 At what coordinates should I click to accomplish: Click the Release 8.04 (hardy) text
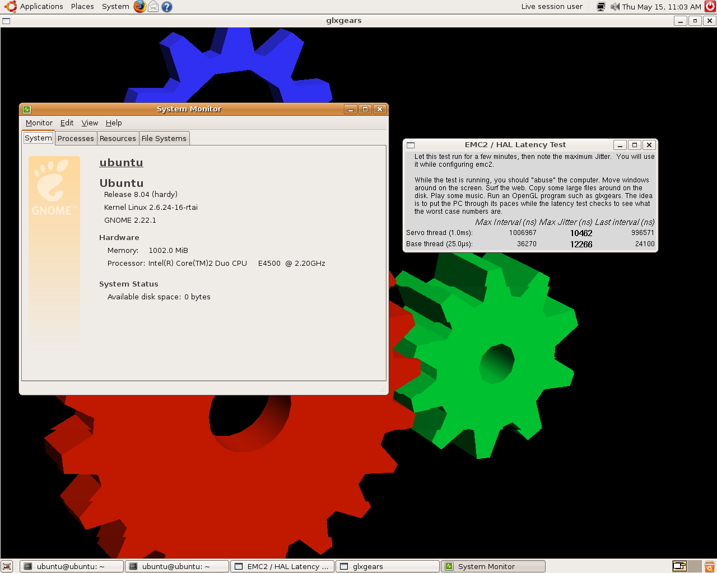(x=141, y=195)
